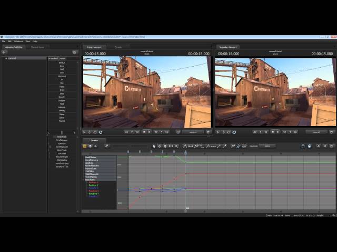Open secondary viewport camera dropdown
Screen dimensions: 337x252
(x=316, y=132)
